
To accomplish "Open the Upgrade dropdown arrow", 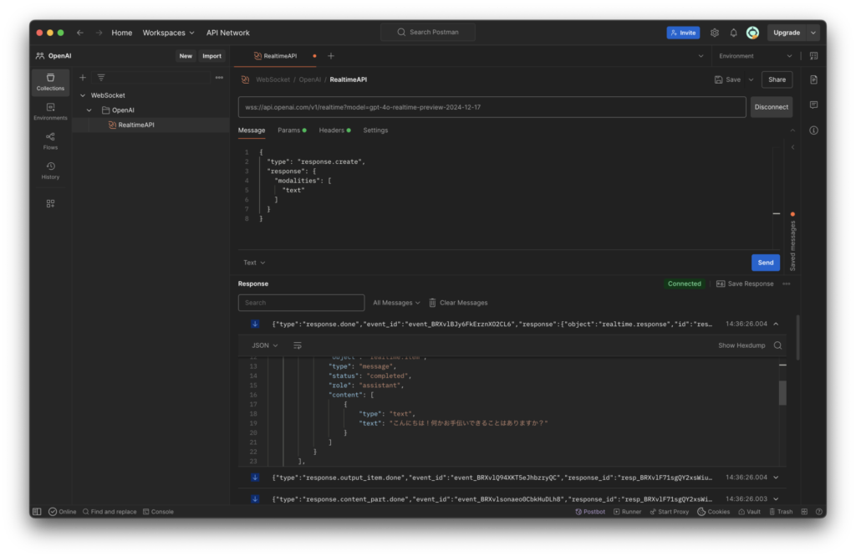I will (x=813, y=33).
